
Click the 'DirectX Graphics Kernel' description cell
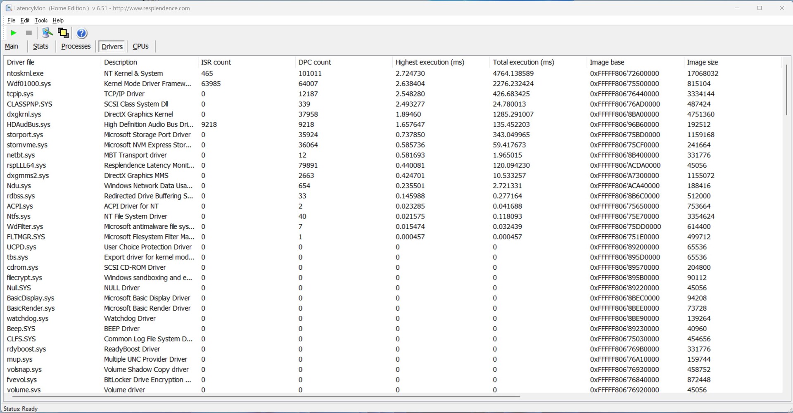[138, 114]
